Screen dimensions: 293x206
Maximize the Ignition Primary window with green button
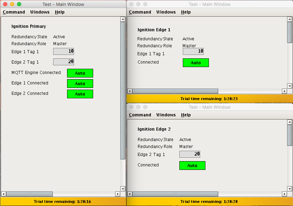[x=19, y=4]
